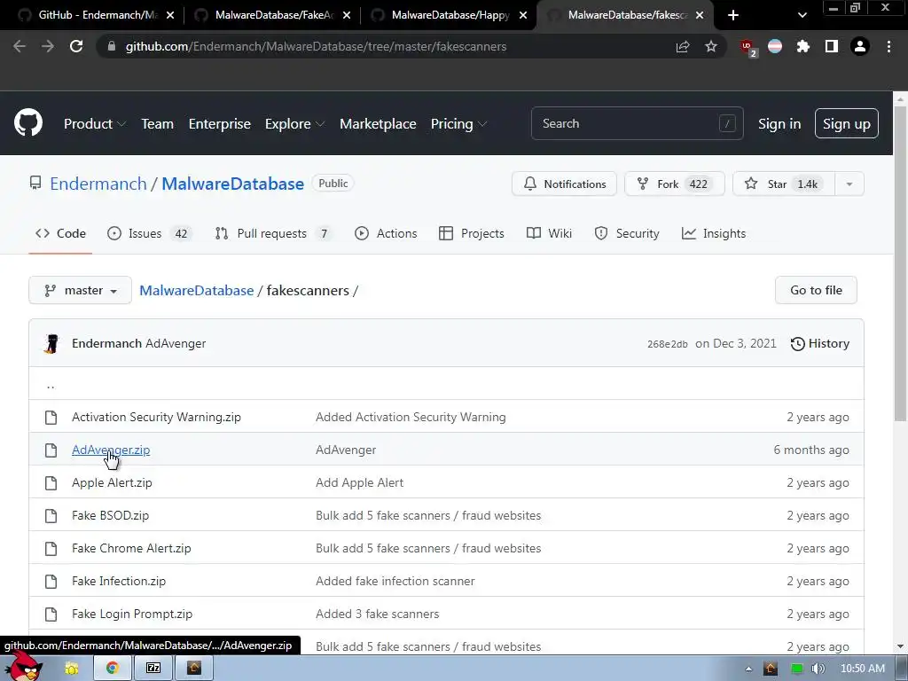This screenshot has height=681, width=908.
Task: Click the share page icon in address bar
Action: pos(683,46)
